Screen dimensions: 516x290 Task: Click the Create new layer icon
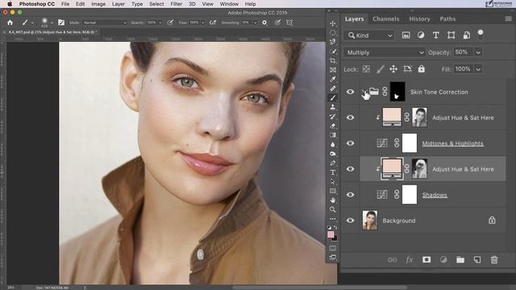click(477, 259)
